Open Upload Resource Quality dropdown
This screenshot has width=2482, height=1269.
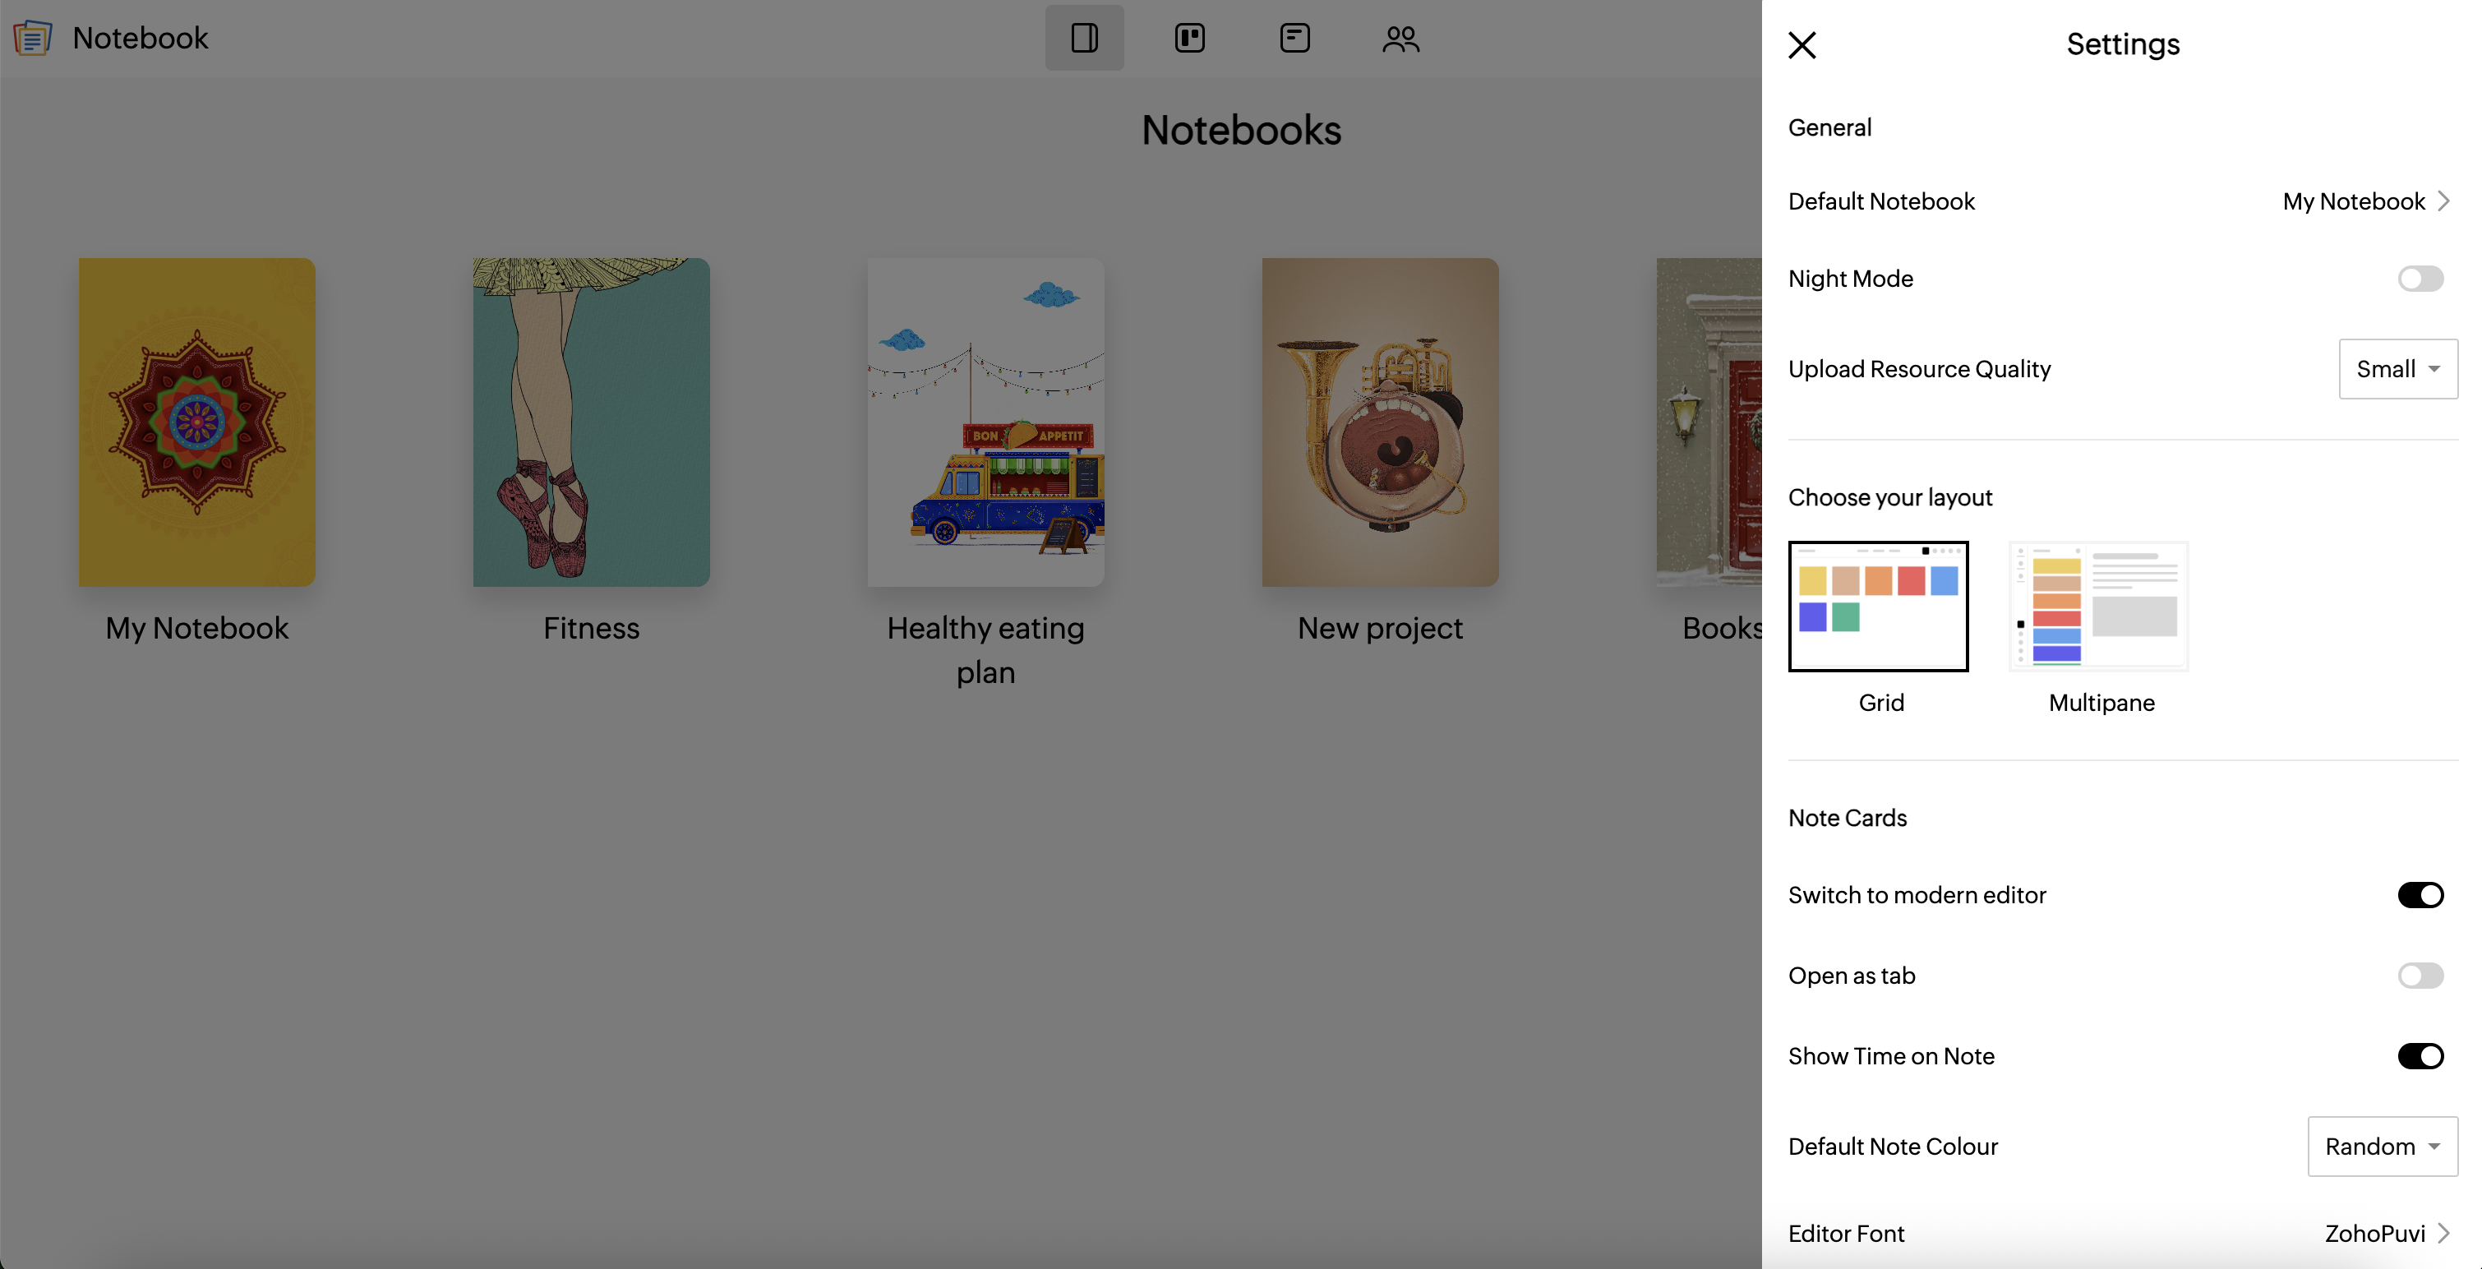click(x=2397, y=369)
